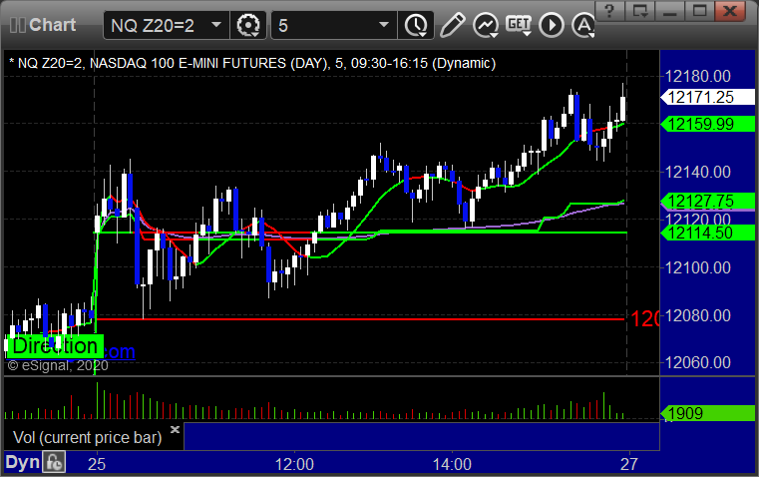759x477 pixels.
Task: Click the Chart title grip handle
Action: tap(17, 25)
